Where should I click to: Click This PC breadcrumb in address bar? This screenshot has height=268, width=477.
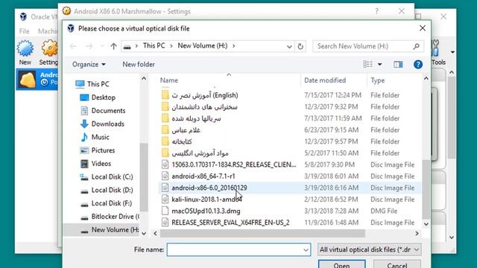point(154,46)
